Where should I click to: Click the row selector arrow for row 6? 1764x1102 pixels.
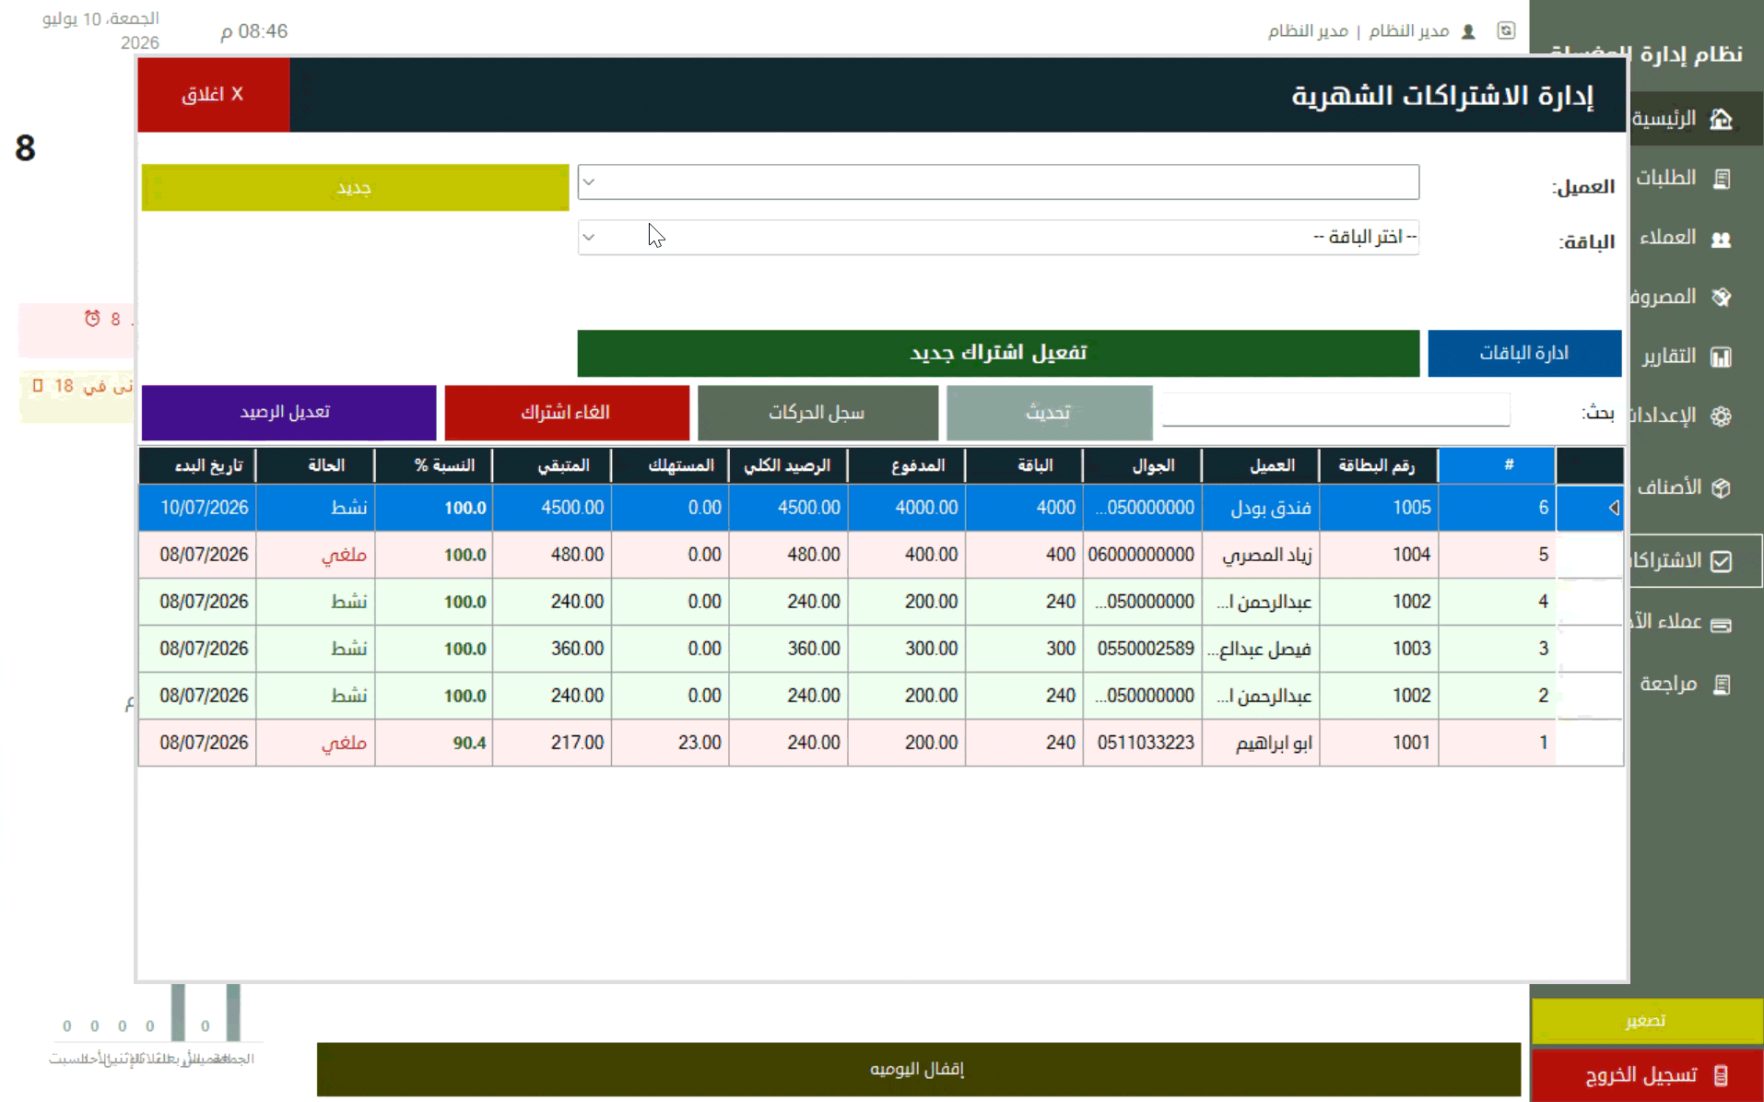point(1613,508)
